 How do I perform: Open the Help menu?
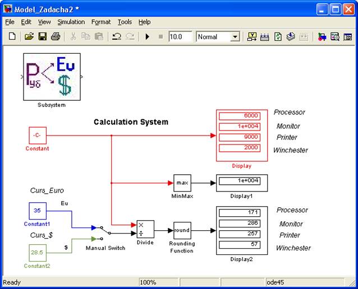pos(144,22)
